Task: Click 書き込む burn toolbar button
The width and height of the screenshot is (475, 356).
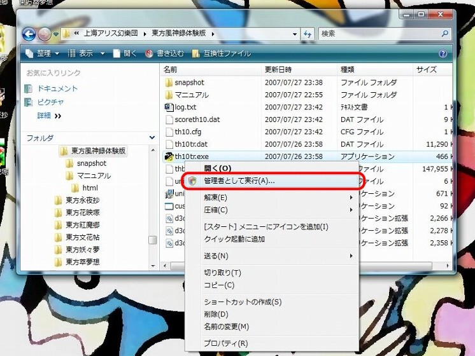Action: pyautogui.click(x=165, y=53)
